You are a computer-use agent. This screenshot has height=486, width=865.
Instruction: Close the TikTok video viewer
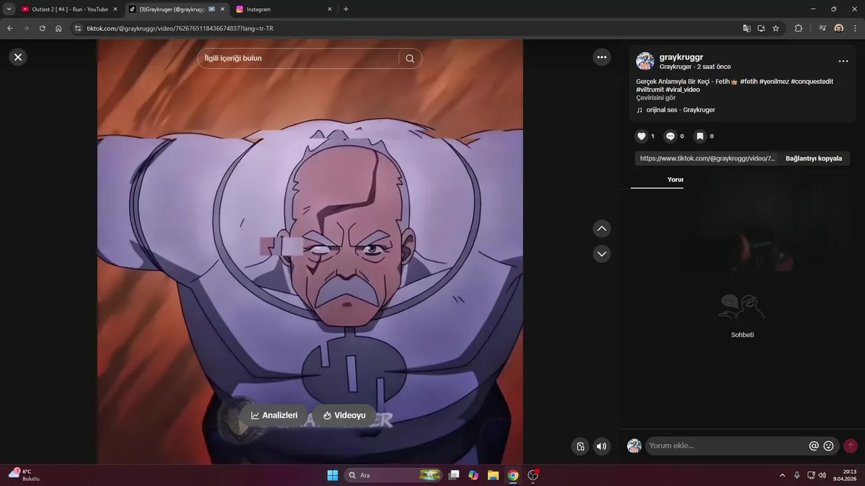click(18, 57)
